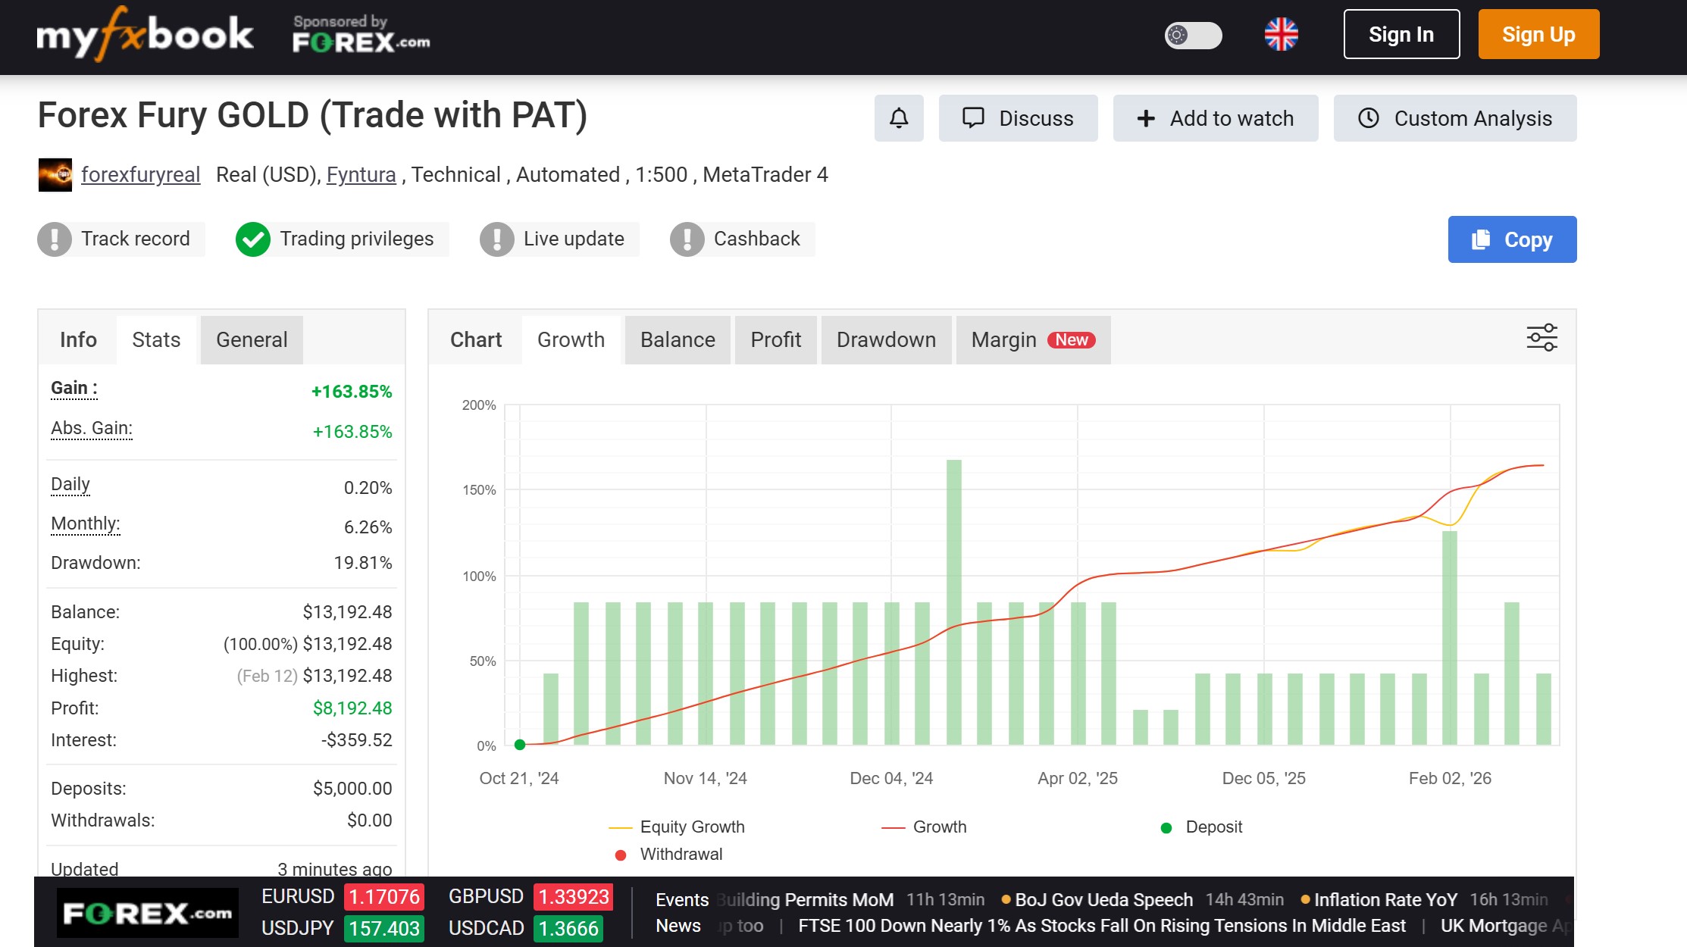The height and width of the screenshot is (947, 1687).
Task: Click the tallest bar in the chart
Action: [954, 602]
